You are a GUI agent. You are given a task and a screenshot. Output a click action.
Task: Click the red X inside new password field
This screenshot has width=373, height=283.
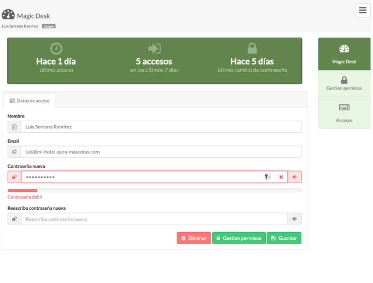[281, 177]
